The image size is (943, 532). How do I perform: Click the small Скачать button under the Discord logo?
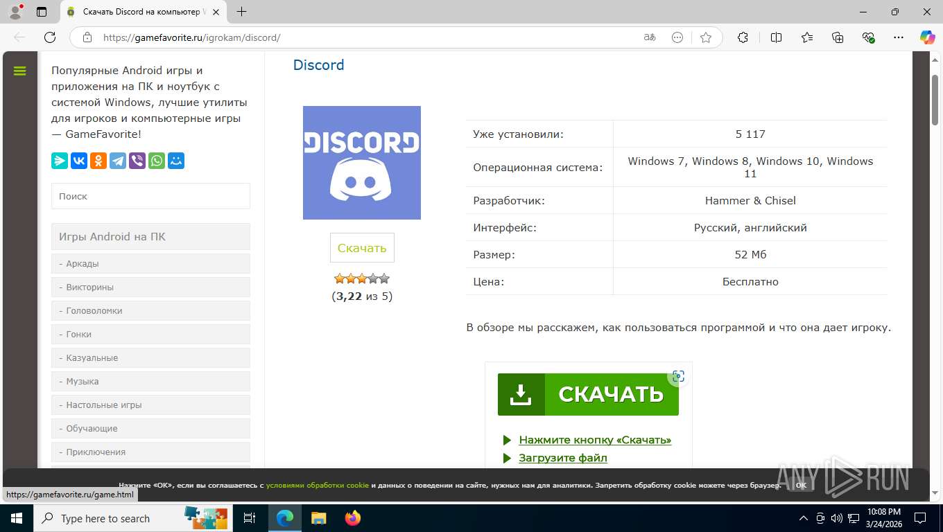click(x=362, y=248)
